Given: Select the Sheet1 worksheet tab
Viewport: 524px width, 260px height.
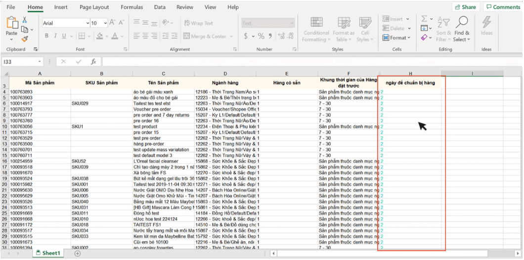Looking at the screenshot, I should tap(47, 253).
